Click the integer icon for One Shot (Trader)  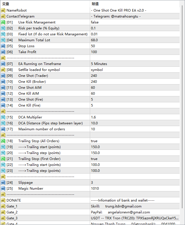point(3,76)
